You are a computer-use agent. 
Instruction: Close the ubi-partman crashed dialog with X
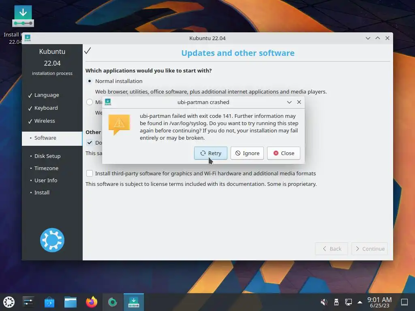point(299,102)
